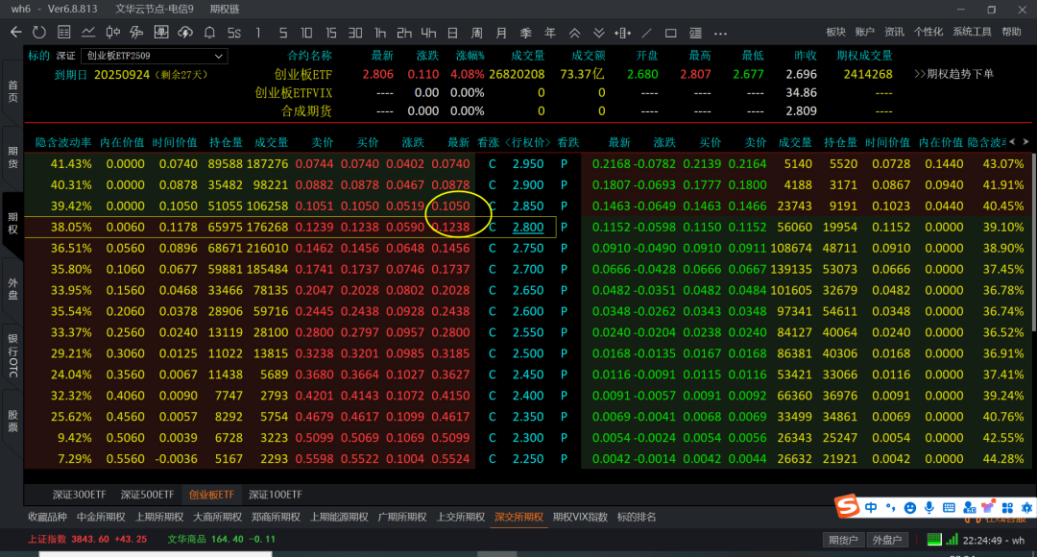Switch to the 中金所期权 tab
This screenshot has width=1037, height=557.
coord(101,518)
